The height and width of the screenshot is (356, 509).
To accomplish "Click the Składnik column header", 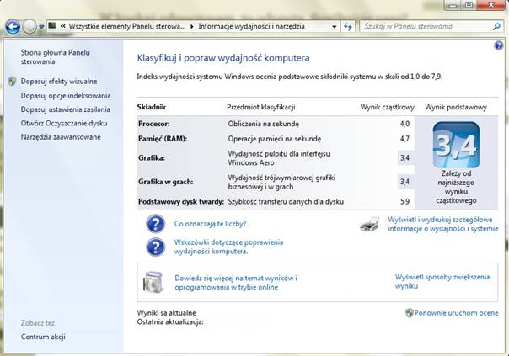I will [x=152, y=107].
